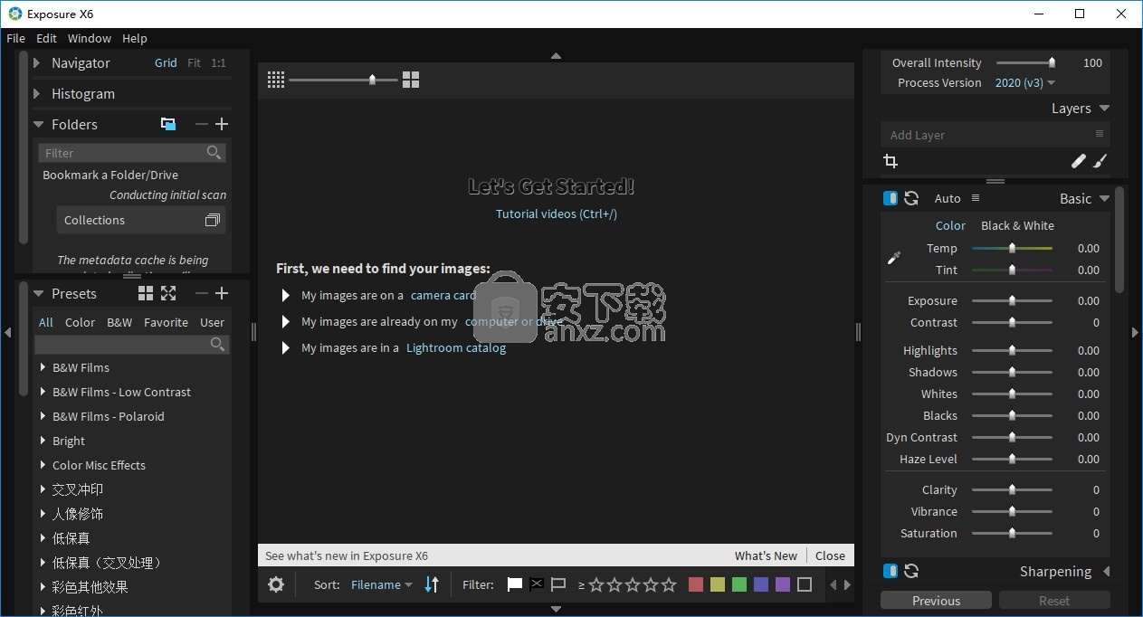Click the folder bookmark icon in Folders
This screenshot has width=1143, height=617.
point(168,124)
